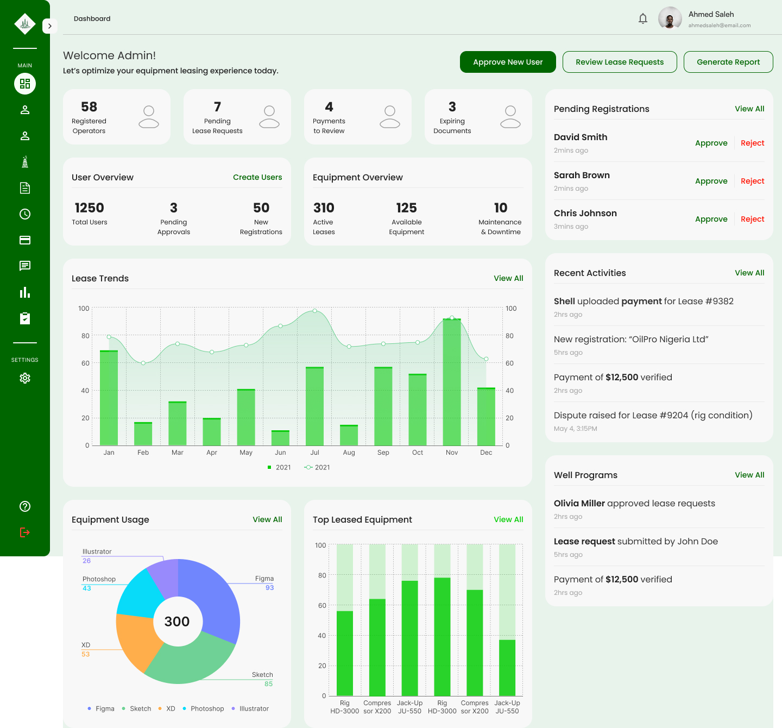This screenshot has height=728, width=782.
Task: Open the oil rig equipment sidebar icon
Action: pos(25,162)
